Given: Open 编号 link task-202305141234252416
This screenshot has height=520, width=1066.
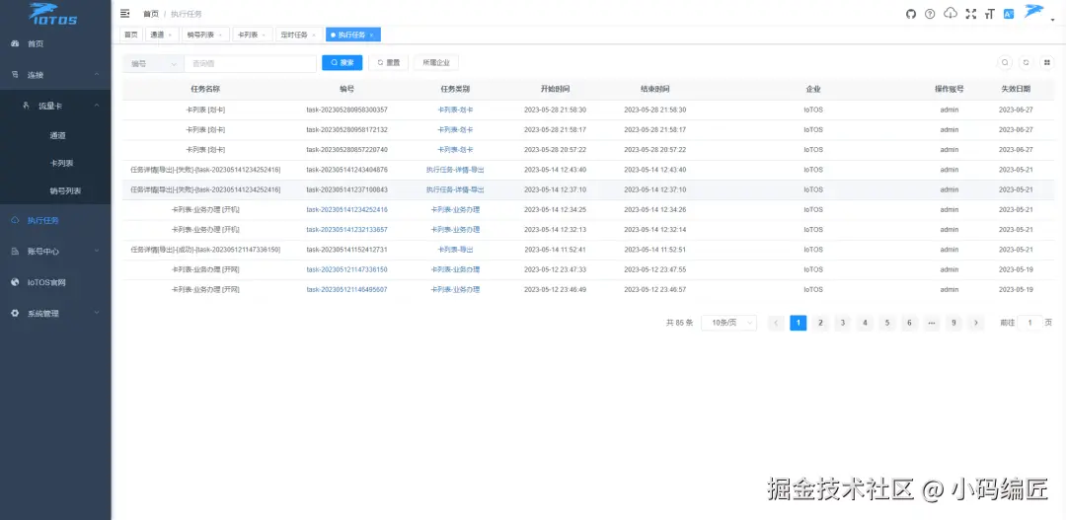Looking at the screenshot, I should (346, 209).
